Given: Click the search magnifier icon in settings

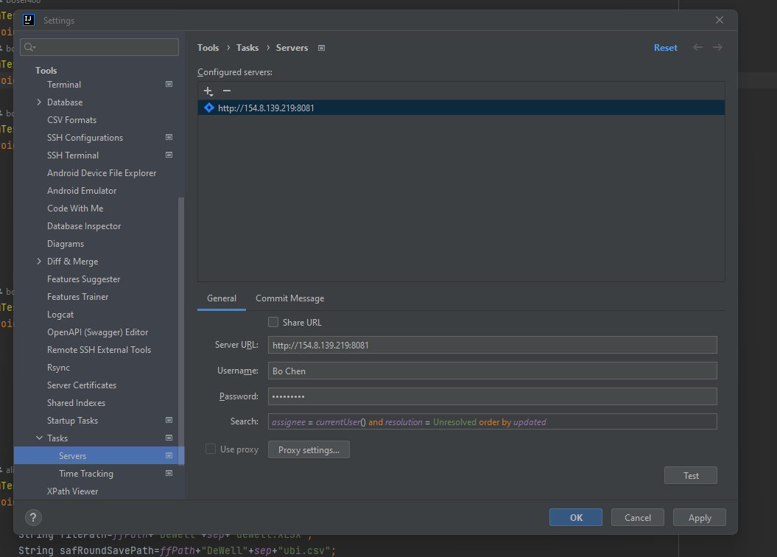Looking at the screenshot, I should [x=29, y=47].
